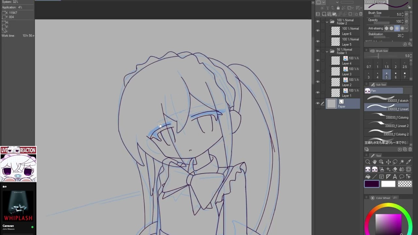The height and width of the screenshot is (235, 418).
Task: Select the Eraser tool
Action: [395, 169]
